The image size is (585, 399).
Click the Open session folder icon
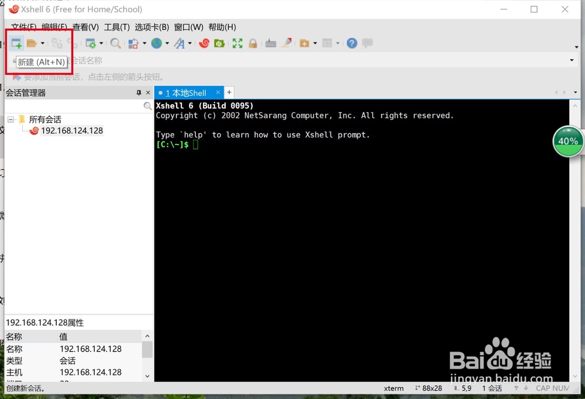(32, 43)
